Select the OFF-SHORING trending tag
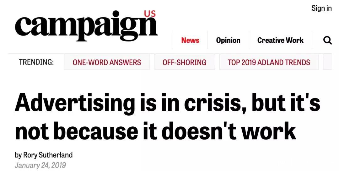339x171 pixels. [184, 62]
